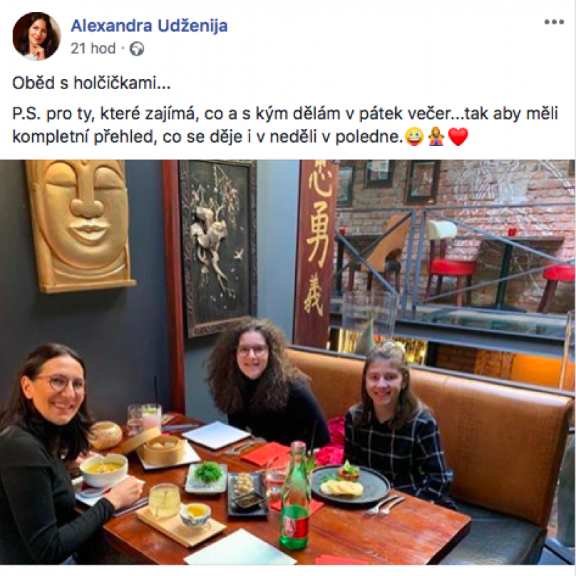Click the globe public privacy icon
The width and height of the screenshot is (576, 576).
tap(137, 48)
